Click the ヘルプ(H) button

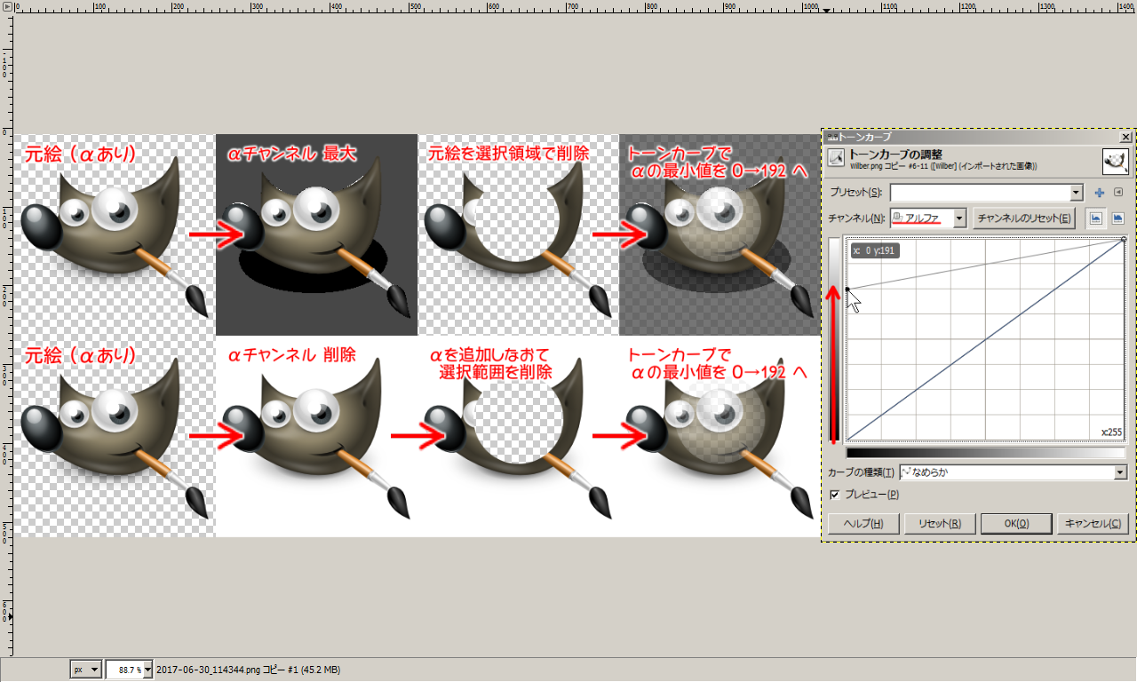863,523
